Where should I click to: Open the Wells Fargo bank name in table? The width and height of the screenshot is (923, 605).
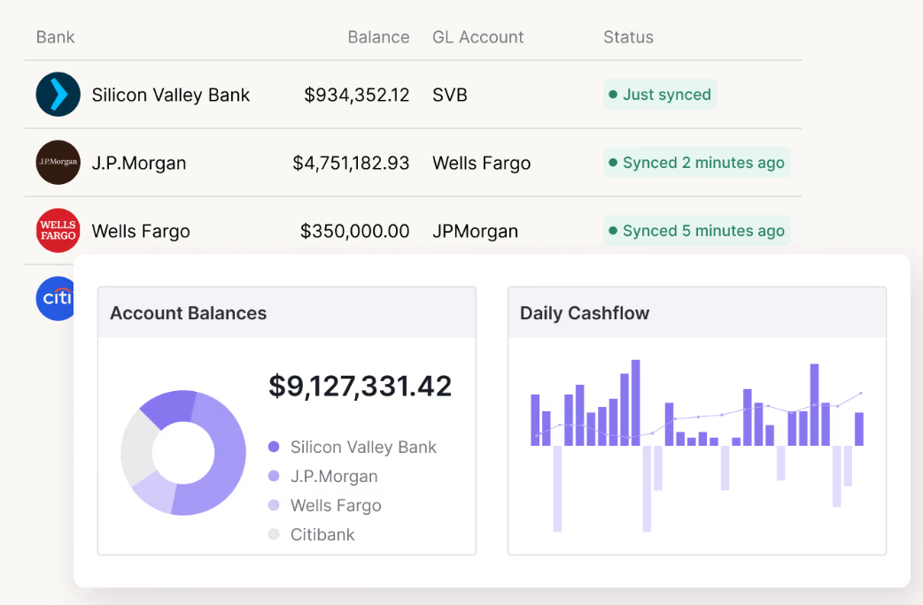(141, 231)
